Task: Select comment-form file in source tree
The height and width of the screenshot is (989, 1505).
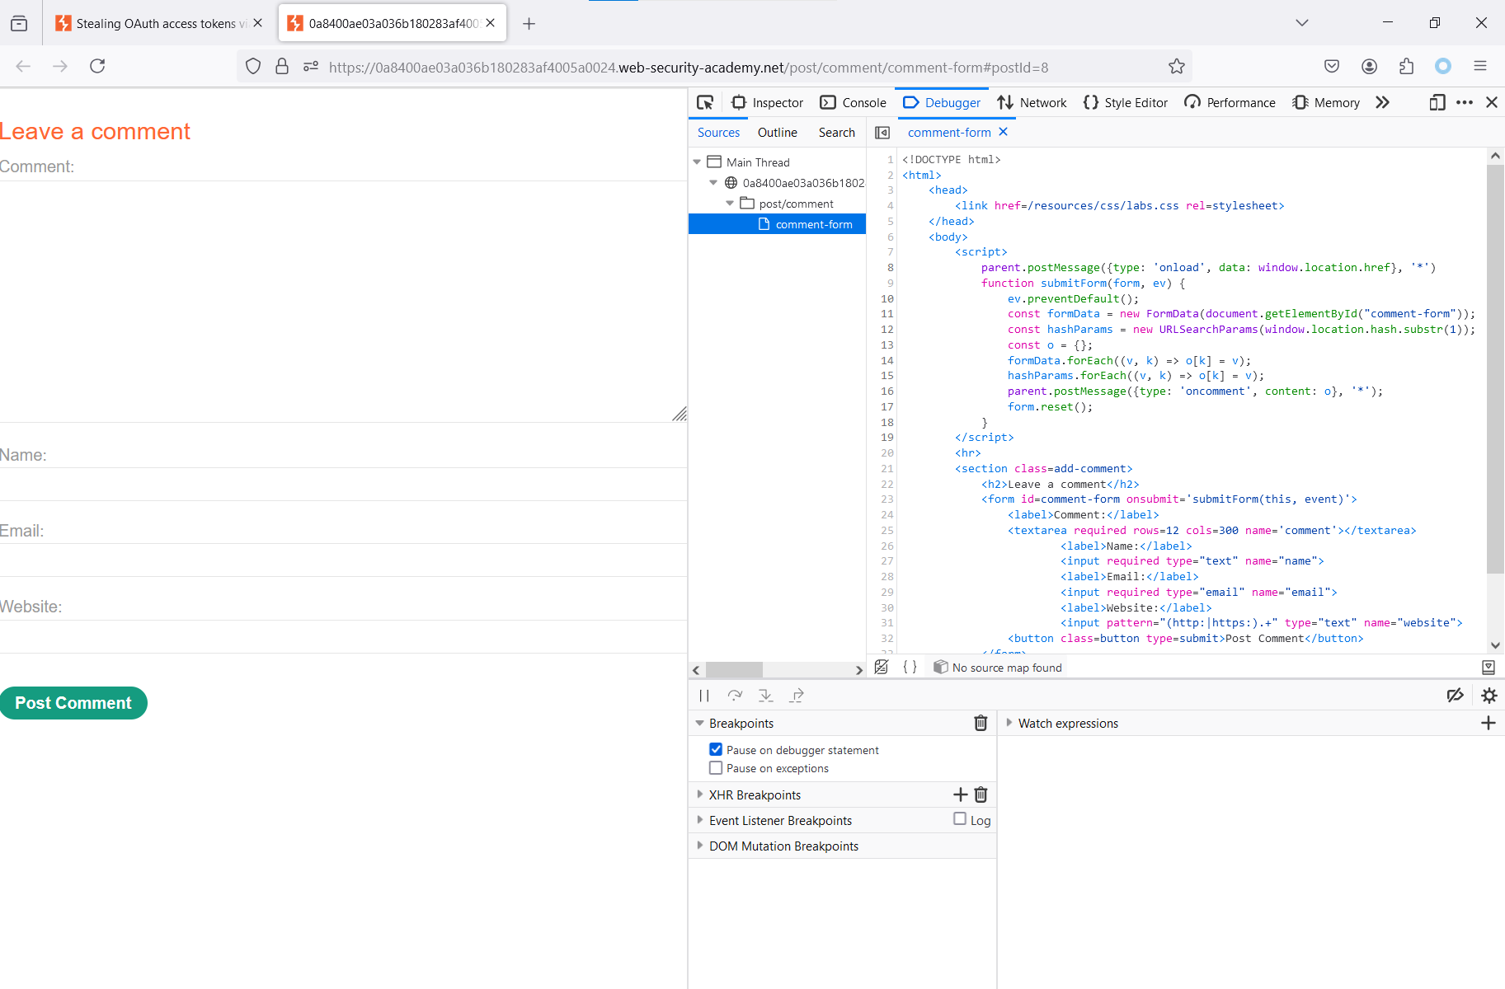Action: pyautogui.click(x=777, y=224)
